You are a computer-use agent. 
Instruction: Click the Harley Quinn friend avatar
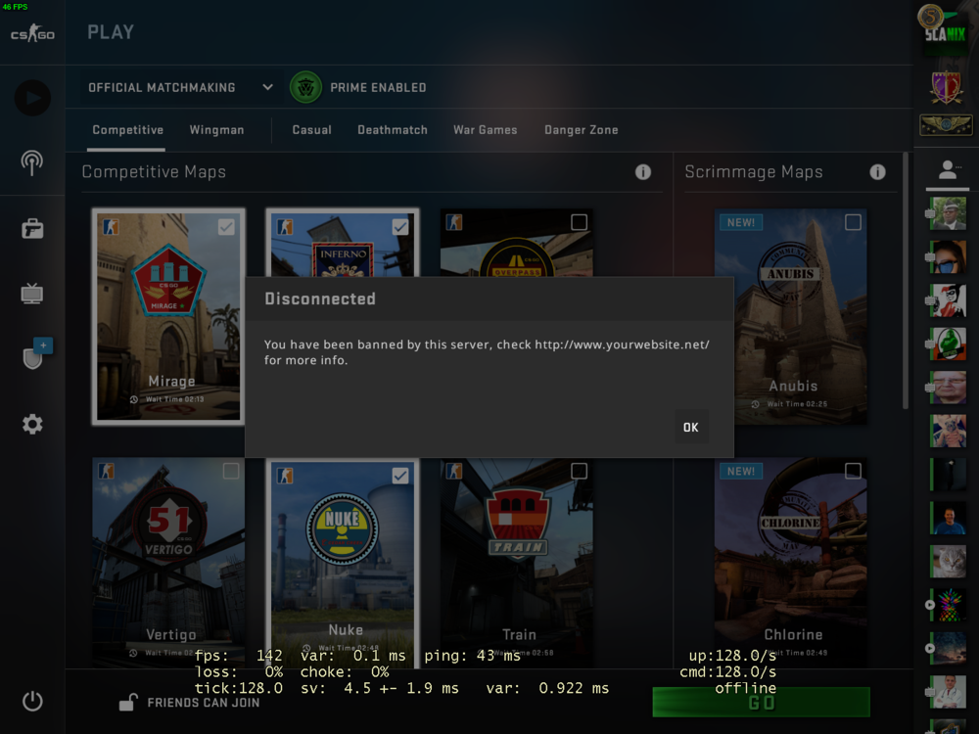click(x=949, y=300)
